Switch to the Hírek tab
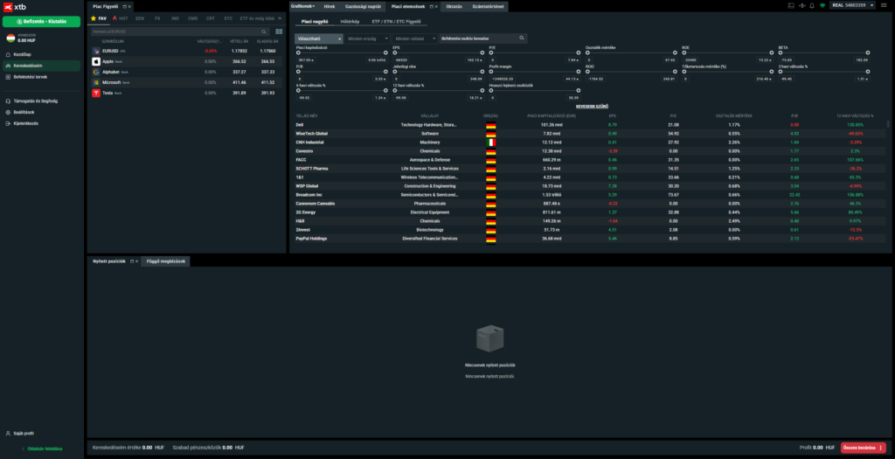The image size is (895, 459). coord(330,7)
